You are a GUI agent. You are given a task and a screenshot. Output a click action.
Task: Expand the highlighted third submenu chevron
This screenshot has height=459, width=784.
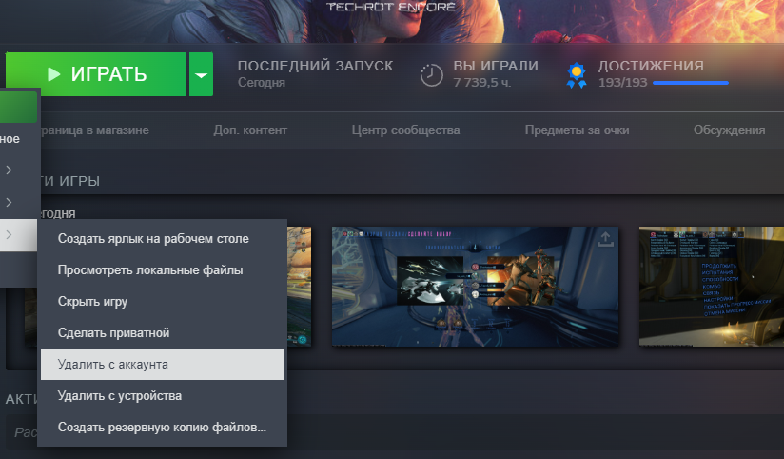(9, 234)
